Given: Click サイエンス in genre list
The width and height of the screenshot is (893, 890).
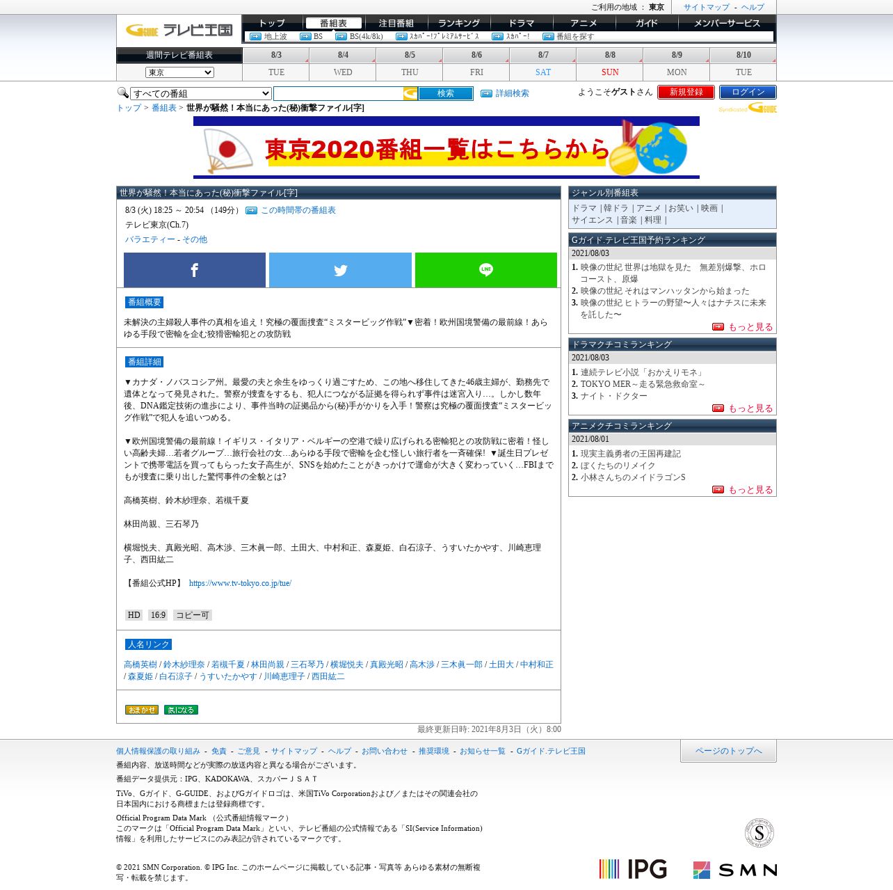Looking at the screenshot, I should click(593, 220).
